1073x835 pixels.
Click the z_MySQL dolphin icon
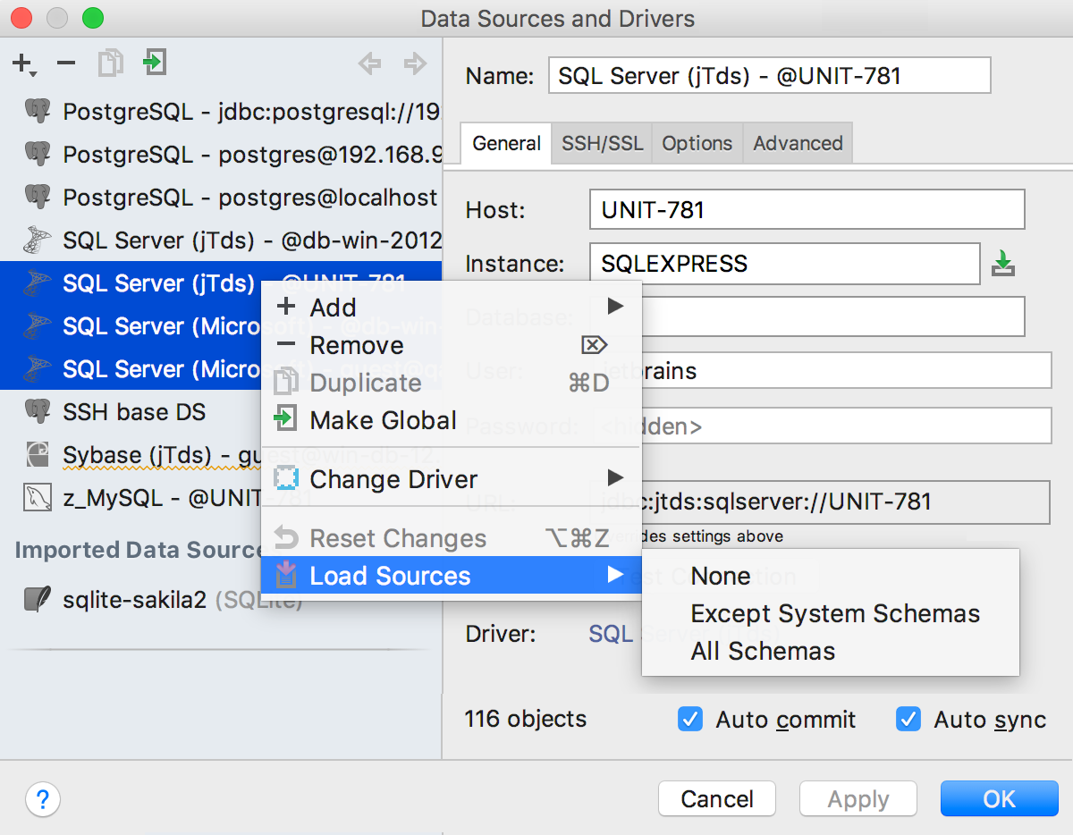pyautogui.click(x=38, y=497)
